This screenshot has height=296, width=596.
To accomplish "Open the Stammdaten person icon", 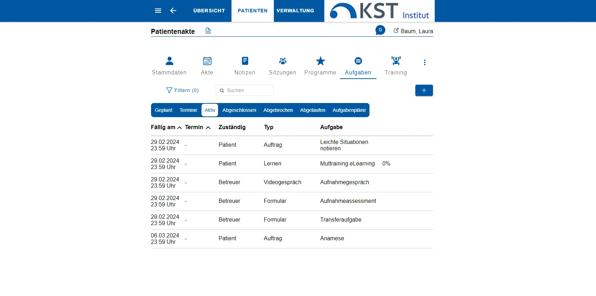I will click(169, 61).
